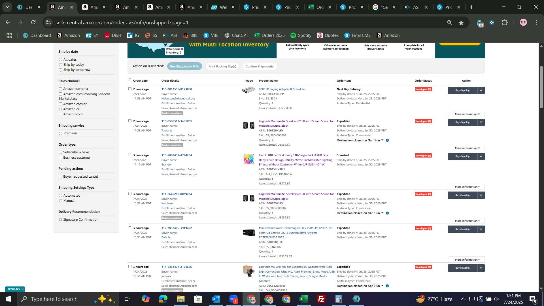Select the Ship by today option
Screen dimensions: 544x306
tap(60, 65)
